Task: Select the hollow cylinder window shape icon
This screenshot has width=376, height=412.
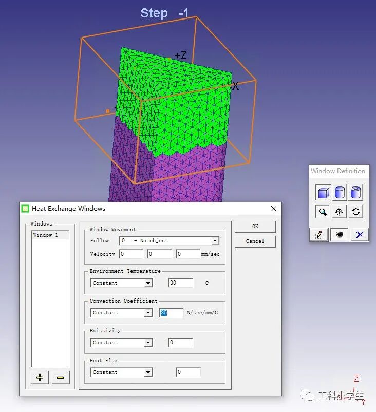Action: point(356,192)
